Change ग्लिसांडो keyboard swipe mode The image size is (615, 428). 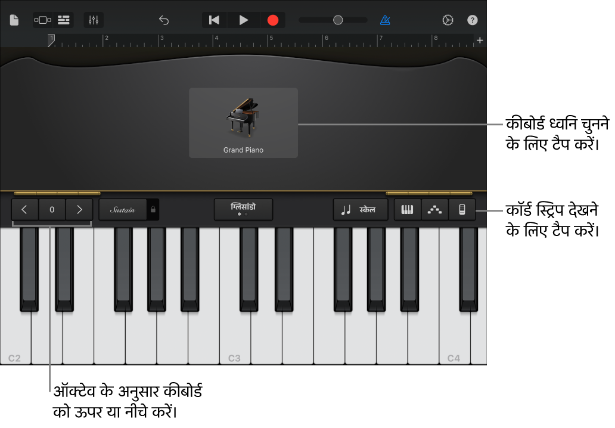(243, 209)
